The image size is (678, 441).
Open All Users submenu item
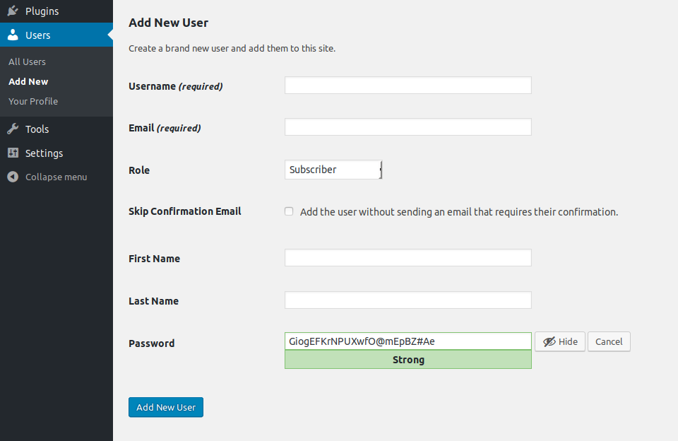click(27, 62)
